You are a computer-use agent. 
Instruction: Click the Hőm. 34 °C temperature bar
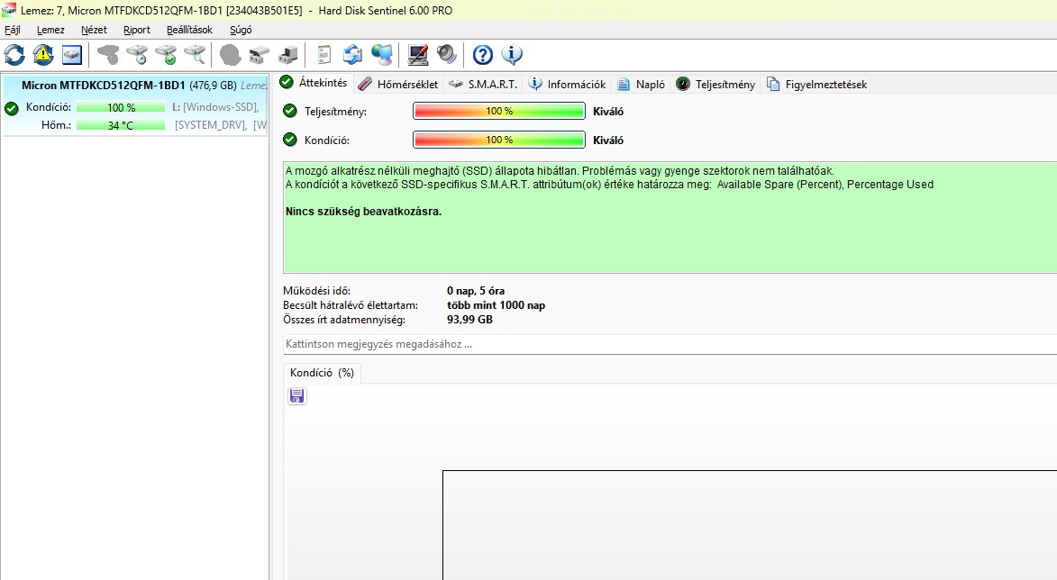pyautogui.click(x=121, y=125)
